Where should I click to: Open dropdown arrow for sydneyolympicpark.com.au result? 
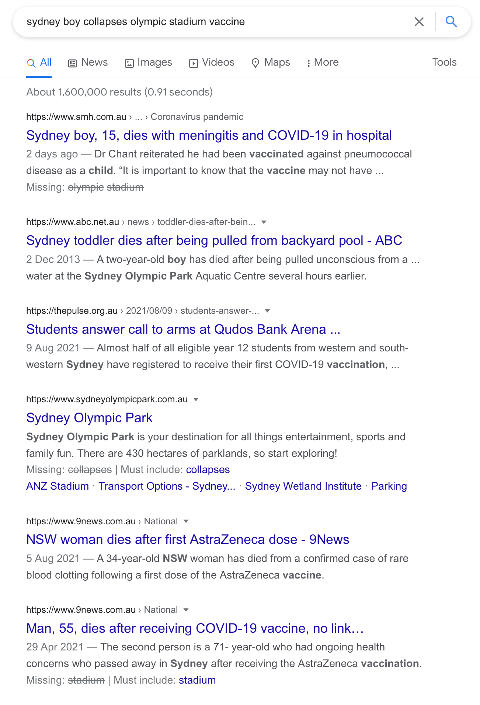(196, 399)
